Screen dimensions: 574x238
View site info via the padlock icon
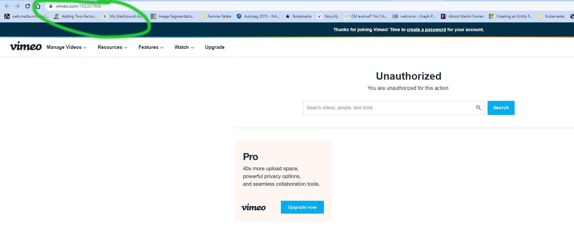pos(50,6)
